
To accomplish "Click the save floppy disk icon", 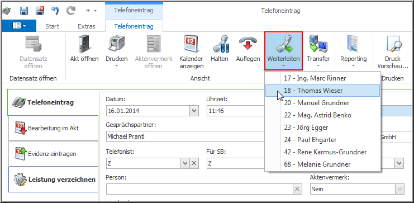I will pyautogui.click(x=24, y=11).
